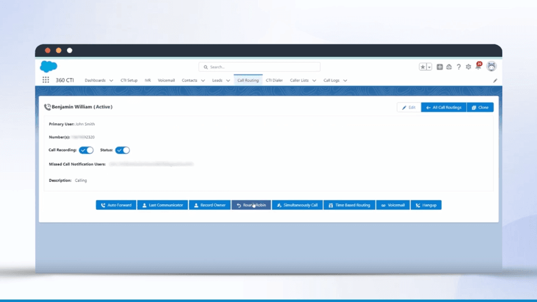Open the Notifications bell icon
The image size is (537, 302).
[x=478, y=66]
